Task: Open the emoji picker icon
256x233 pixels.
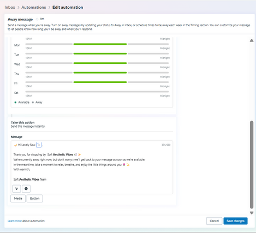Action: coord(26,189)
